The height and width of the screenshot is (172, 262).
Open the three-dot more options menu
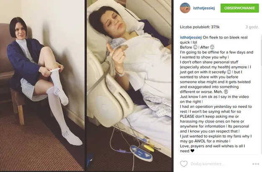click(256, 164)
